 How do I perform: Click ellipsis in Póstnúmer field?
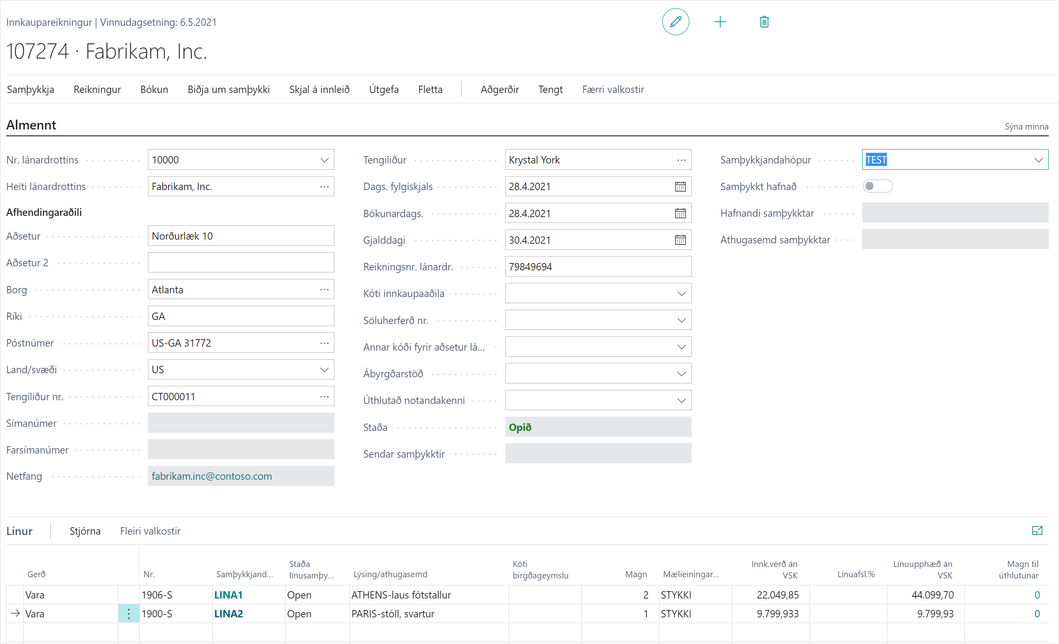[x=324, y=343]
